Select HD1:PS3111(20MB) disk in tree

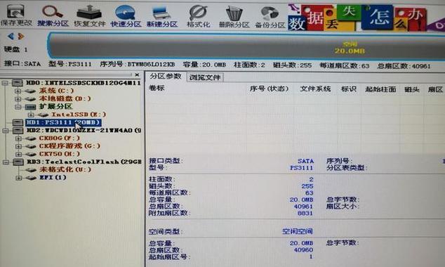[63, 122]
